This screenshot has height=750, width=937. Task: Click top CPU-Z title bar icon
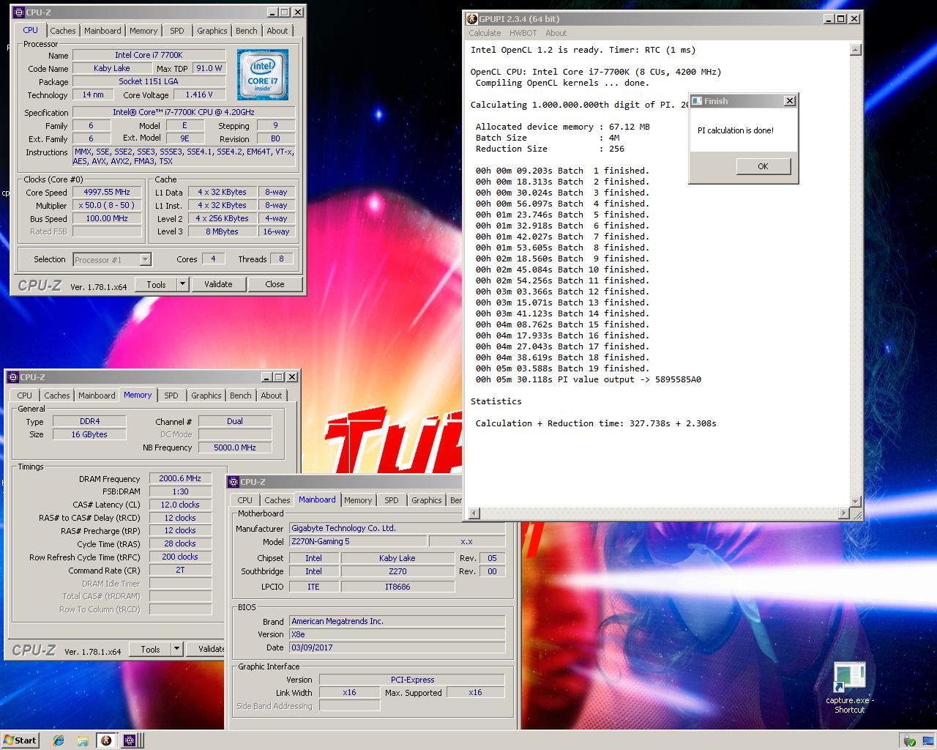(19, 12)
